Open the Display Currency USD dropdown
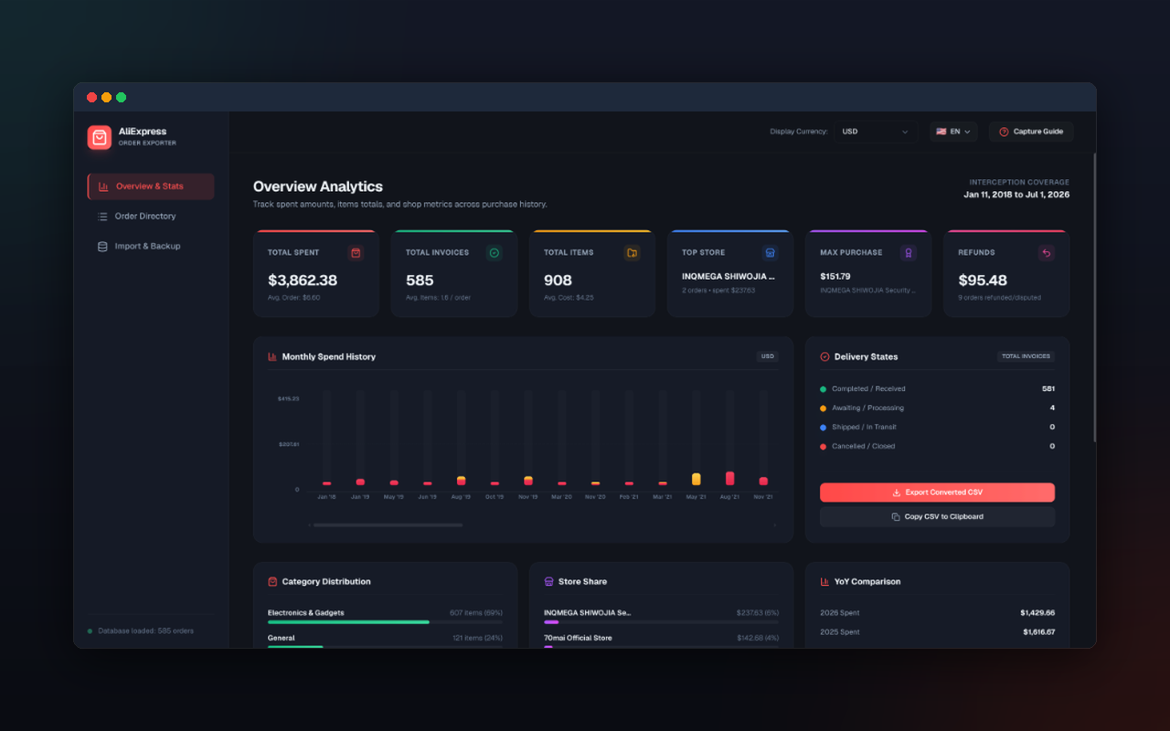Screen dimensions: 1170x731 pos(875,132)
